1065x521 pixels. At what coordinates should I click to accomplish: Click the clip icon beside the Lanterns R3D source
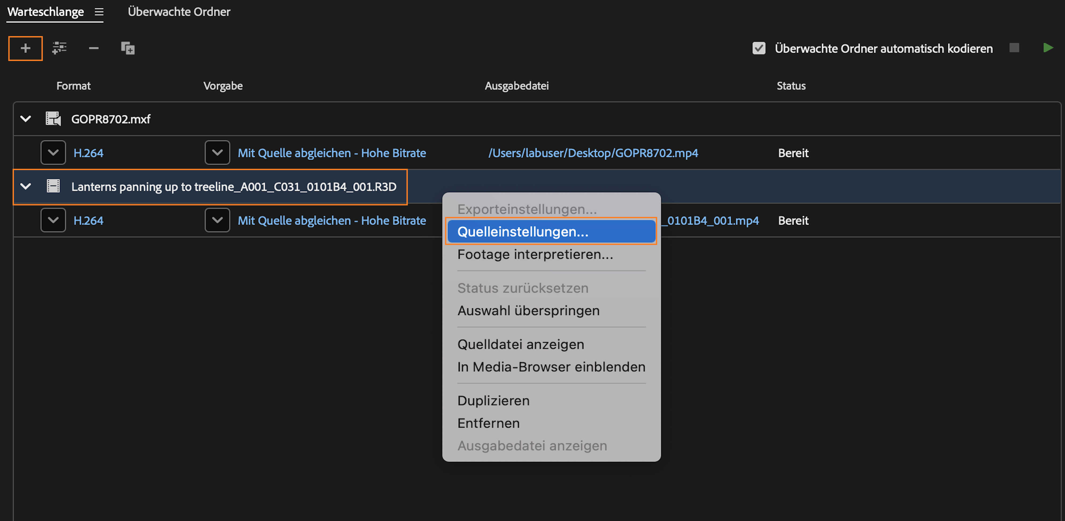53,186
